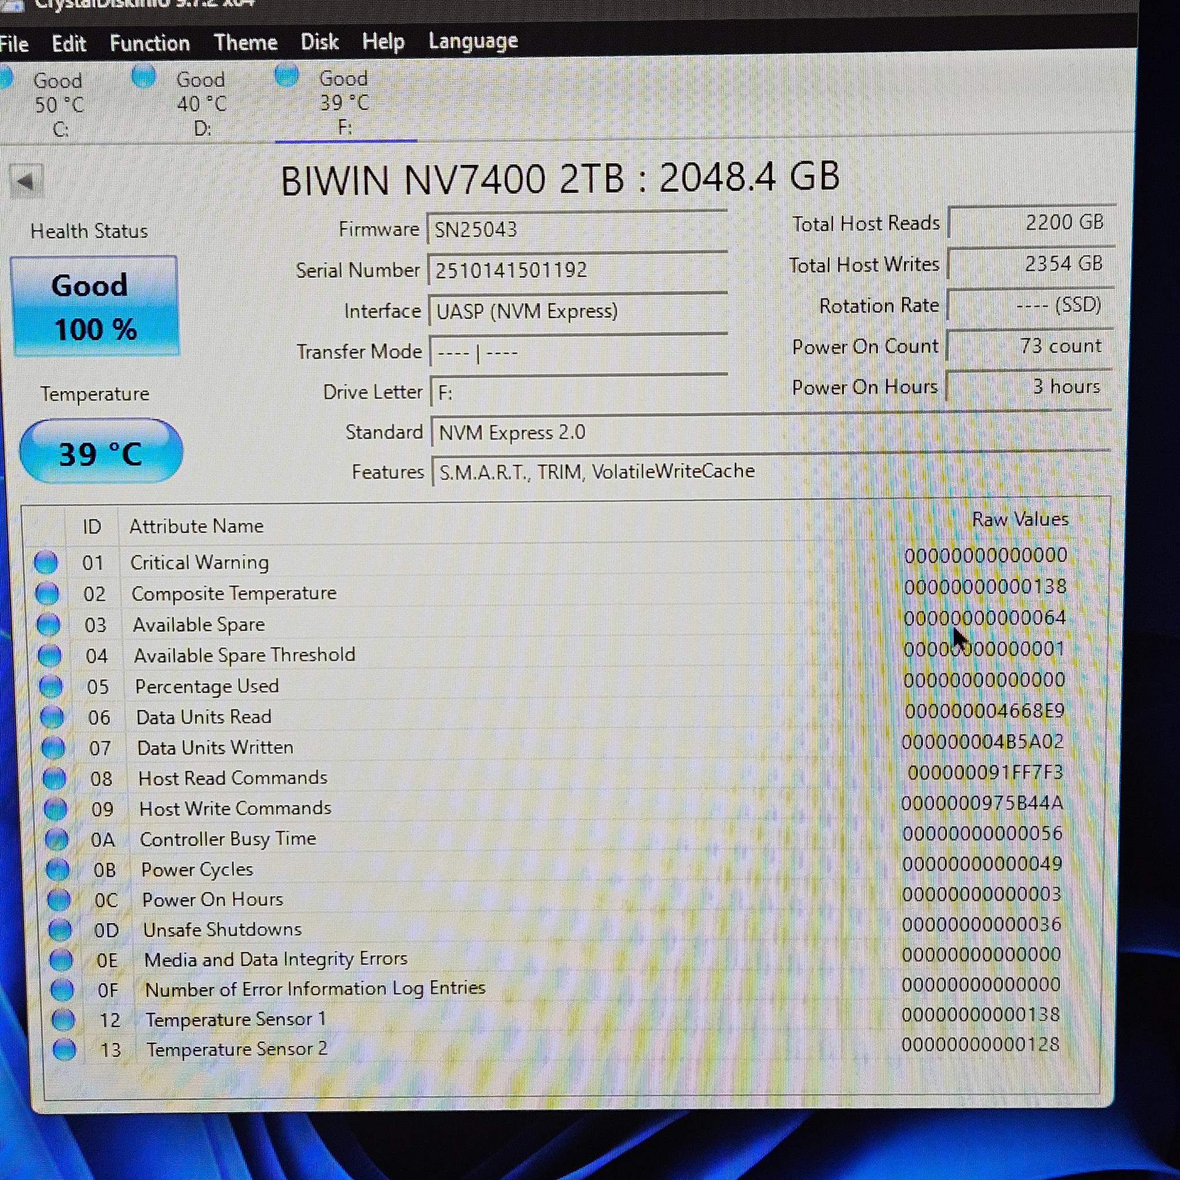Select the Composite Temperature attribute name
This screenshot has width=1180, height=1180.
click(x=234, y=593)
